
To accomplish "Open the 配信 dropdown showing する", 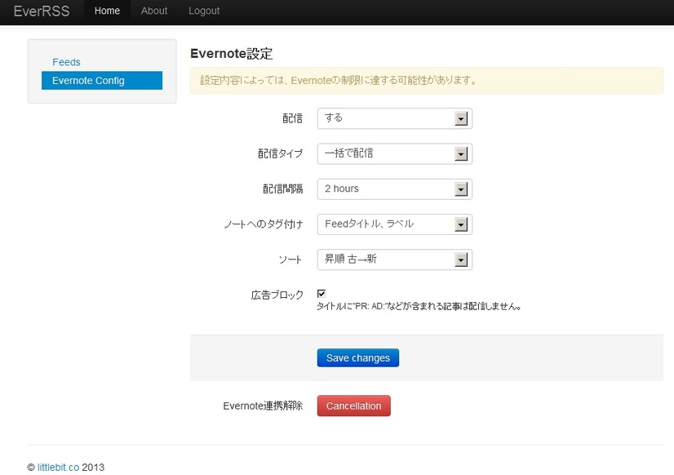I will click(395, 118).
